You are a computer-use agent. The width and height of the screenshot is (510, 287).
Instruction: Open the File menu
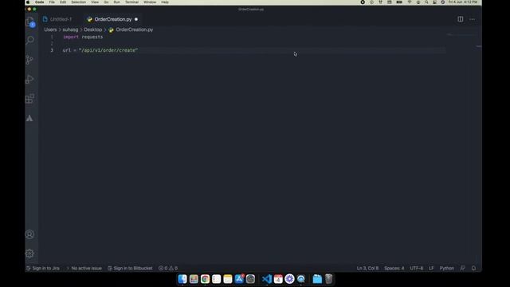click(52, 2)
